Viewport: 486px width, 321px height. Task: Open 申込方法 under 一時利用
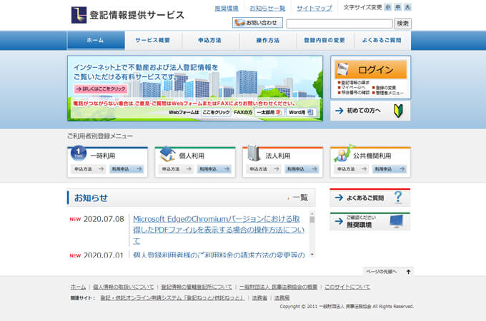[x=89, y=169]
